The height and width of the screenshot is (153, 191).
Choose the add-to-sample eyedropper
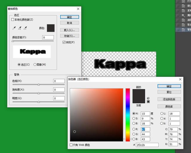[x=20, y=28]
